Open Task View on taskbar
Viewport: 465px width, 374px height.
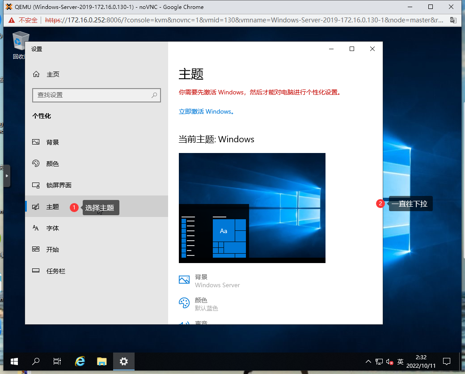[x=57, y=361]
